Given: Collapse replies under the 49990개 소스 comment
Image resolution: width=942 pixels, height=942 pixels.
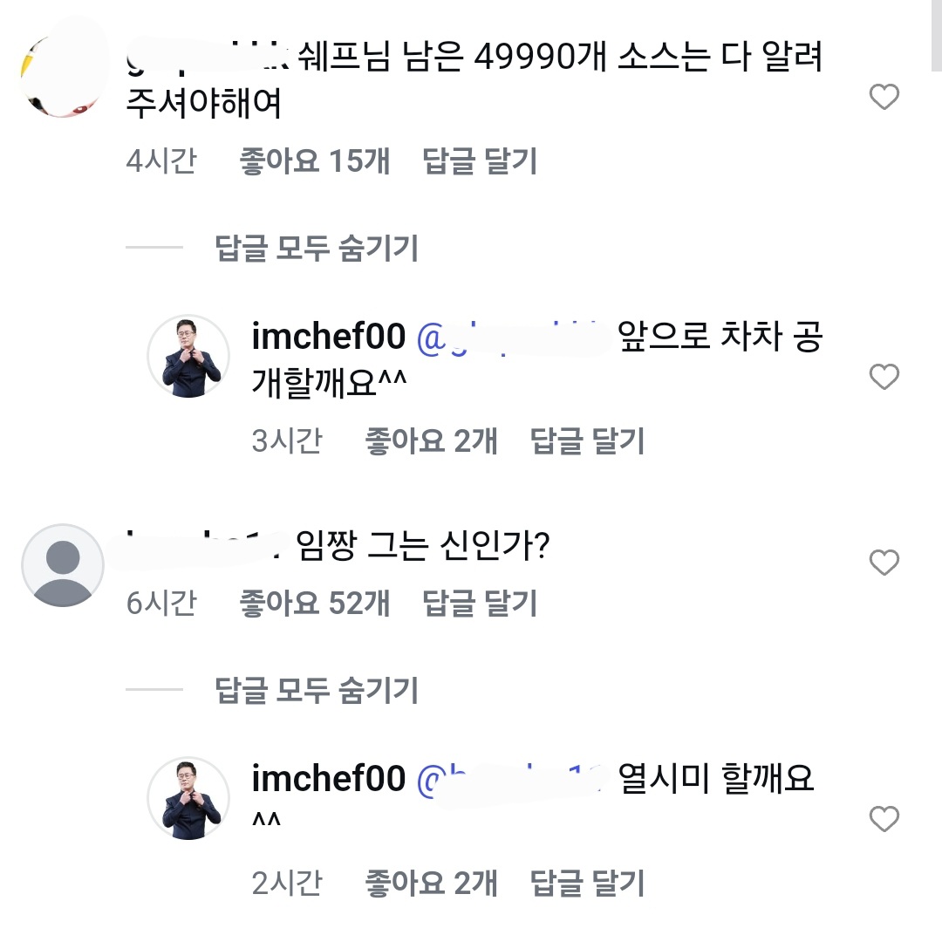Looking at the screenshot, I should 317,249.
